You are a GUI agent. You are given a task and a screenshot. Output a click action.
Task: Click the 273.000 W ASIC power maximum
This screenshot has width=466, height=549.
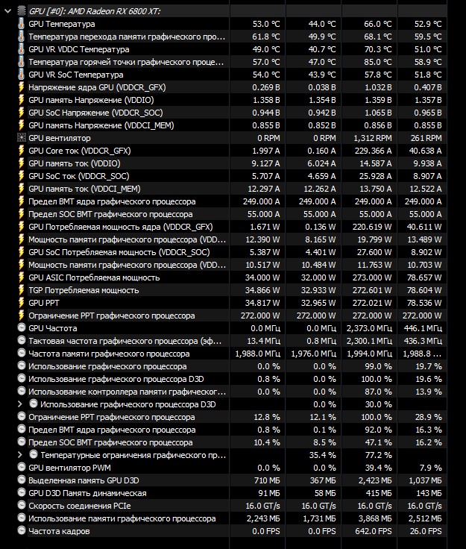tap(372, 277)
